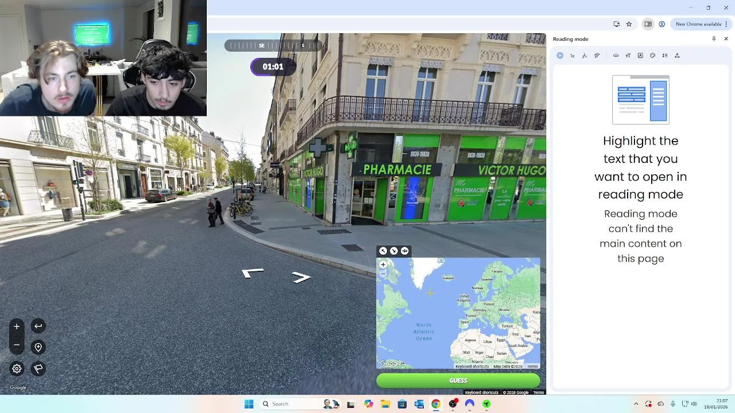Viewport: 735px width, 413px height.
Task: Open voice selection in Reading mode toolbar
Action: 585,56
